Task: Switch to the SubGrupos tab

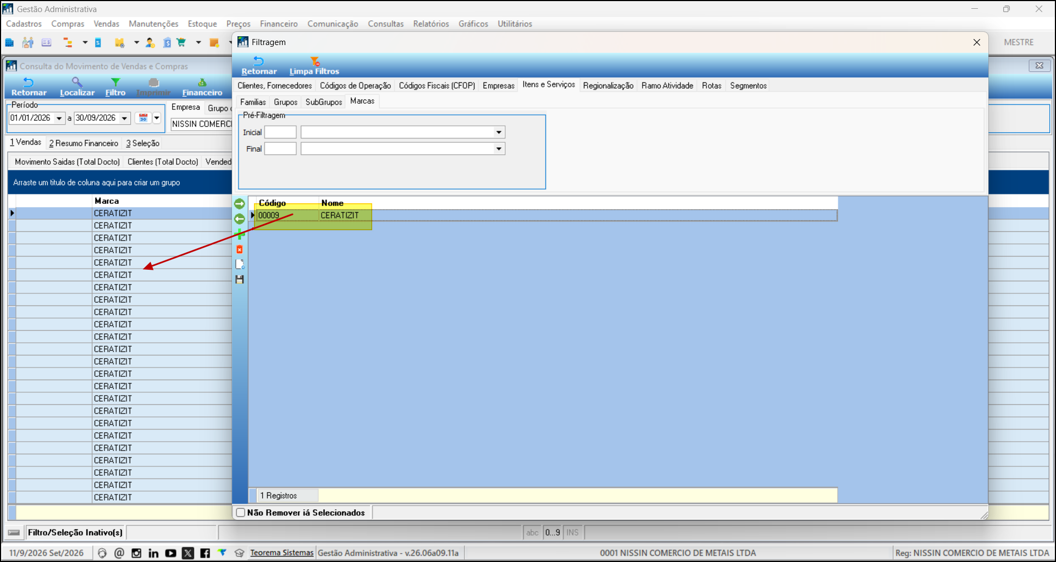Action: (324, 102)
